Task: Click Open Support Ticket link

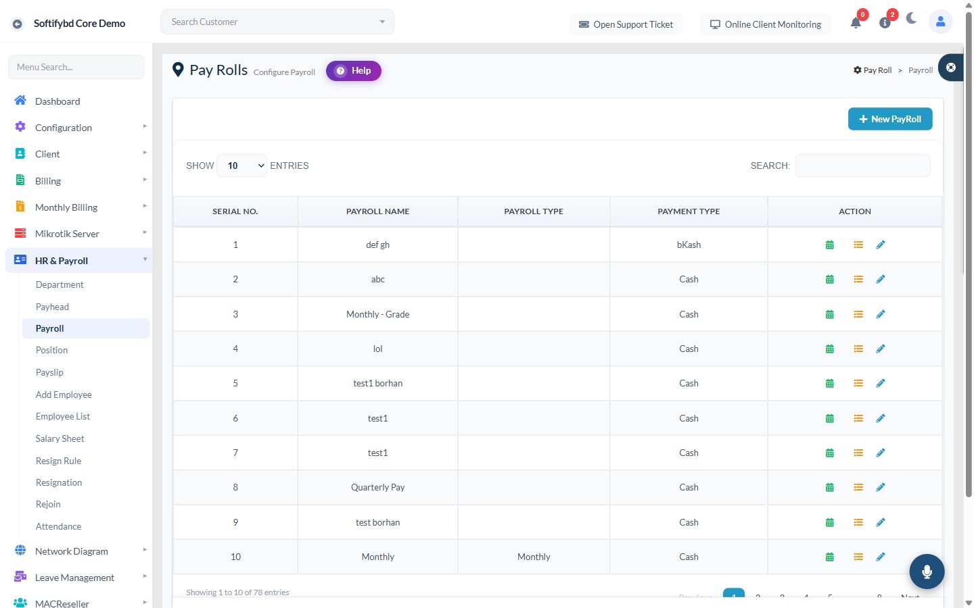Action: pos(626,24)
